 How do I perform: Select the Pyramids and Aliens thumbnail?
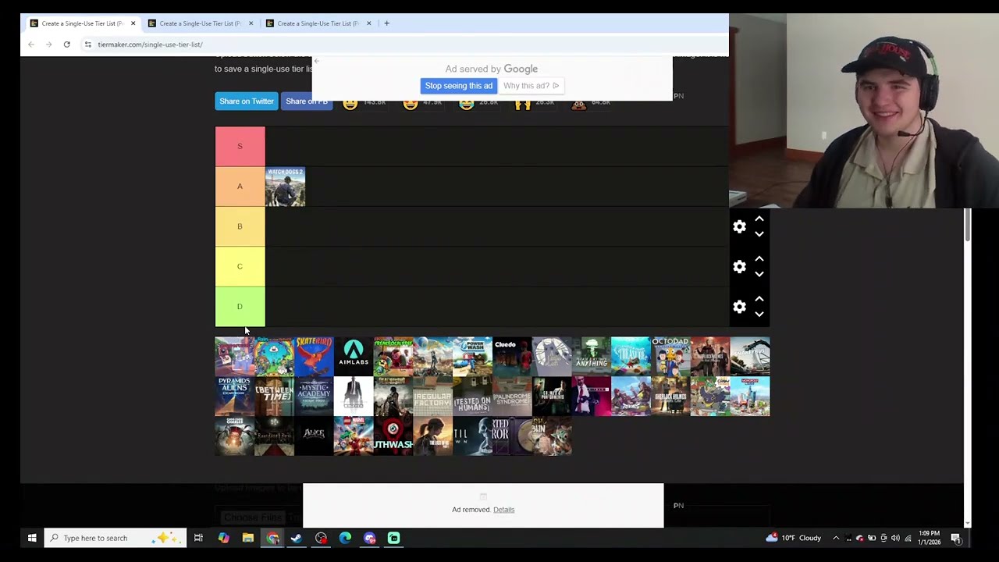tap(234, 397)
